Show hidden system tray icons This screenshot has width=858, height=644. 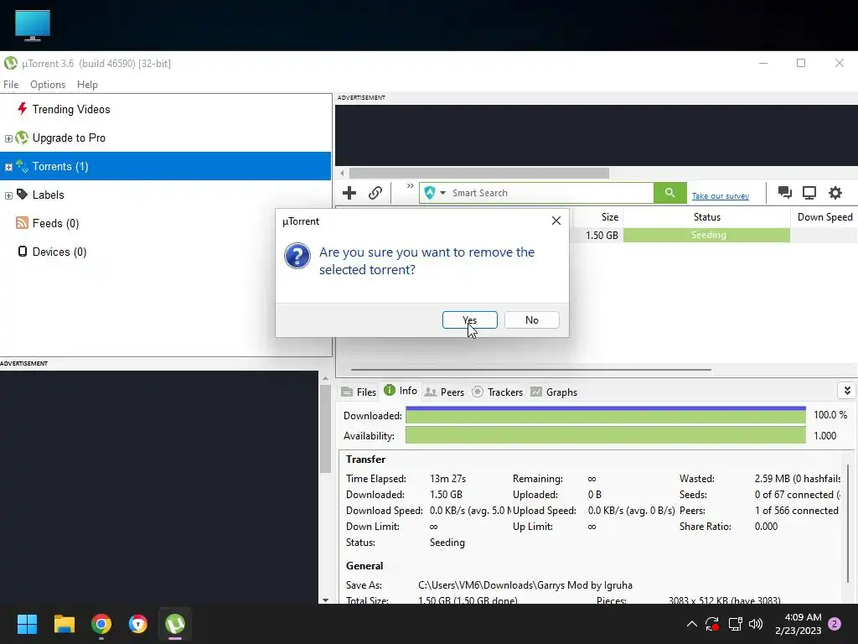pos(691,624)
